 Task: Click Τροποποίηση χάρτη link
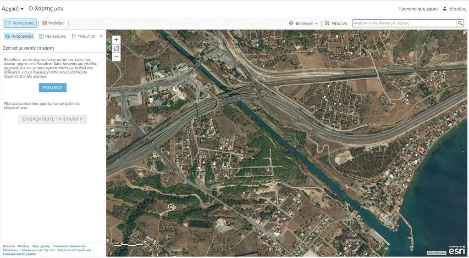tap(418, 9)
